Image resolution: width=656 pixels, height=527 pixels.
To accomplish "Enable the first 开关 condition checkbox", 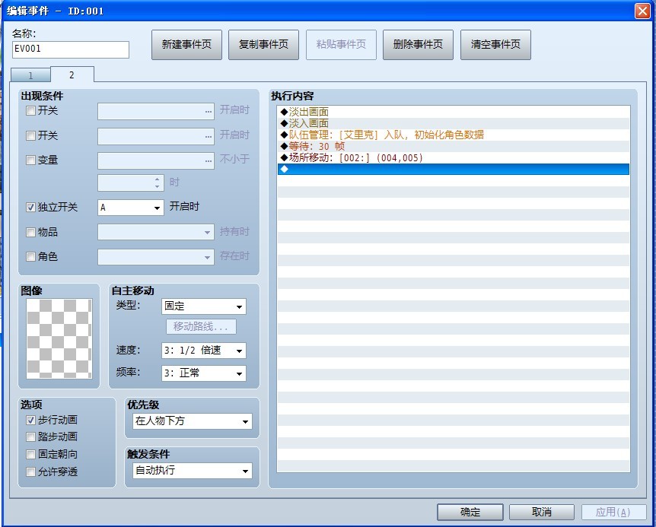I will [30, 111].
